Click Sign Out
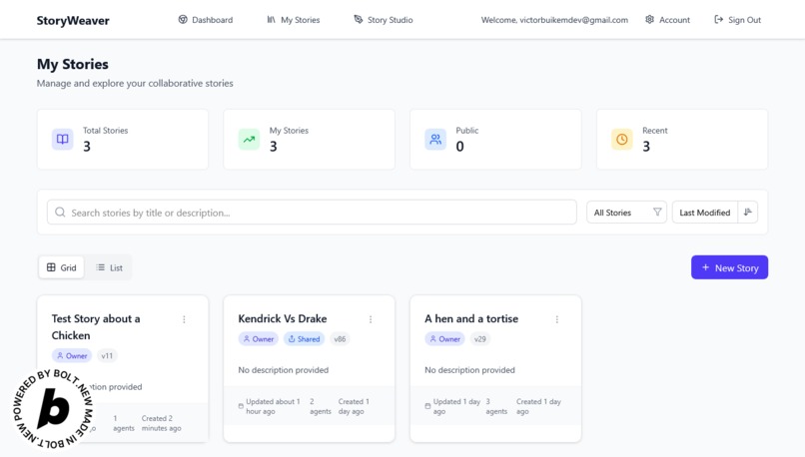805x457 pixels. point(738,20)
